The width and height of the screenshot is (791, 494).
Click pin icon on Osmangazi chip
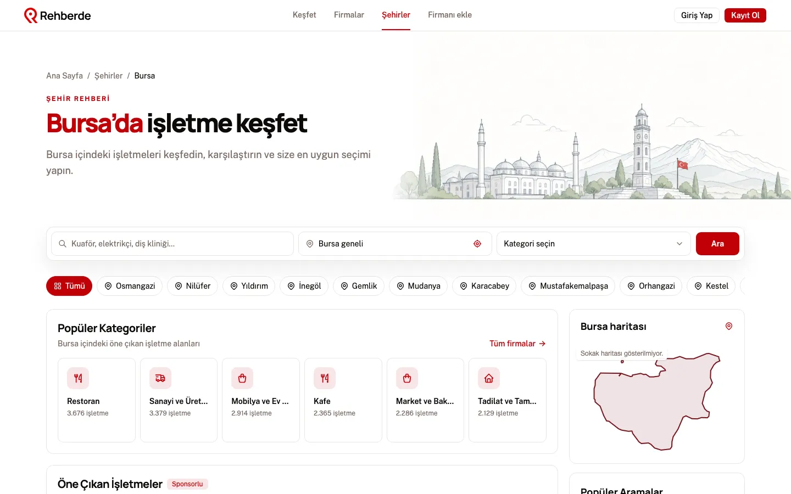pos(108,286)
